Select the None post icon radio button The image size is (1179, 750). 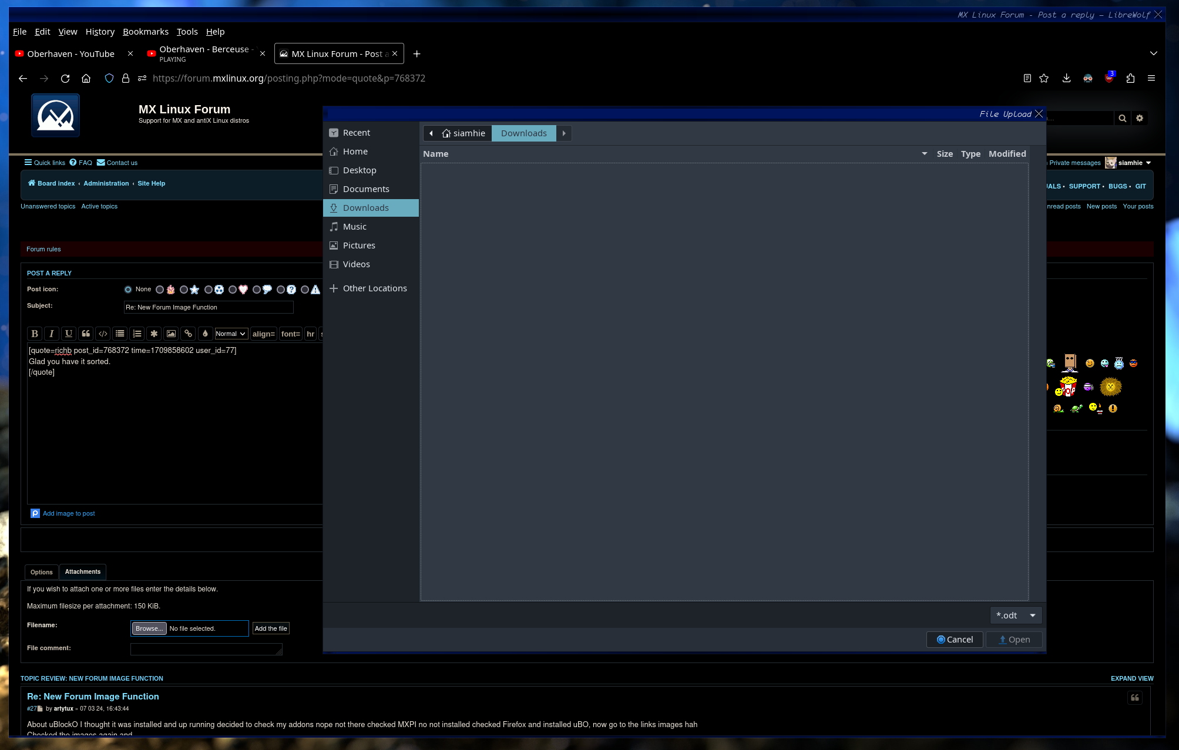(128, 290)
